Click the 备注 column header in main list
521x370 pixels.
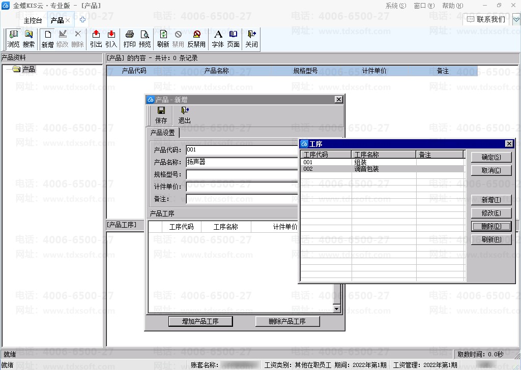(x=443, y=71)
